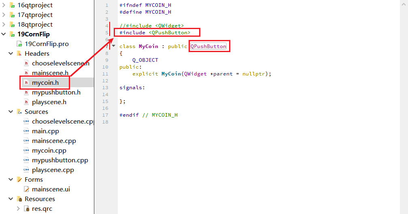Collapse the 19CornFlip project node
The image size is (408, 214).
[x=4, y=34]
